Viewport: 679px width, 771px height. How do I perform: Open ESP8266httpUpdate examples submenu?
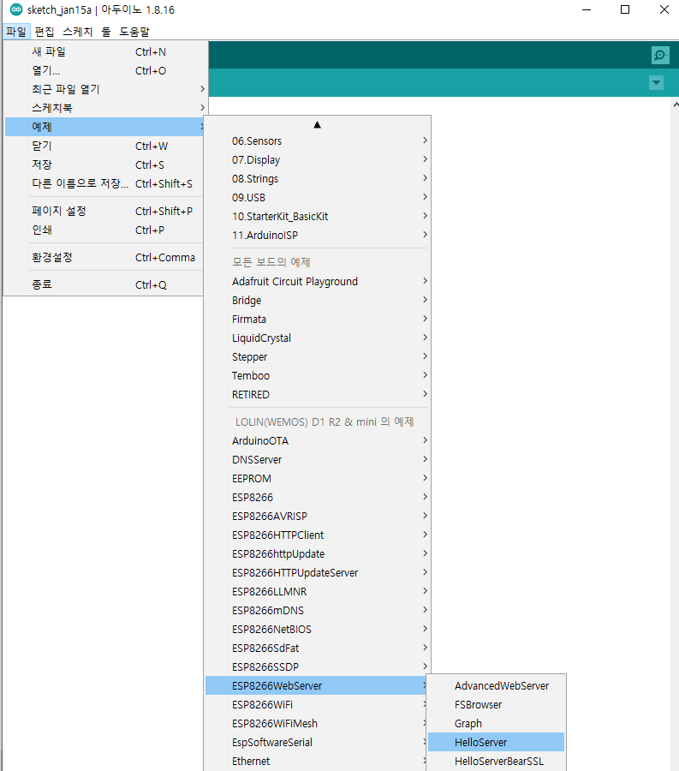pyautogui.click(x=318, y=553)
